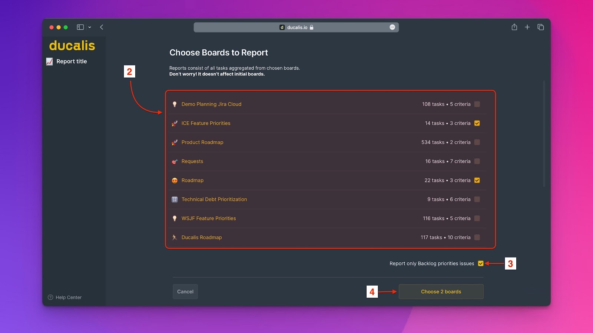593x333 pixels.
Task: Click the target icon for Requests
Action: [x=175, y=161]
